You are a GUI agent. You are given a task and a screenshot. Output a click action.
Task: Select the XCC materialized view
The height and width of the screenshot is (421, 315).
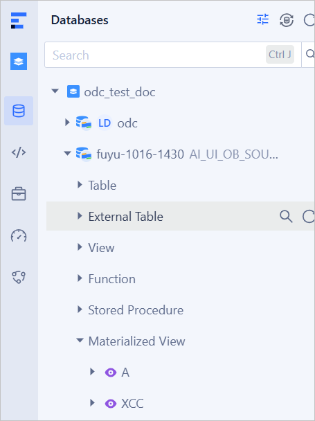pos(132,403)
